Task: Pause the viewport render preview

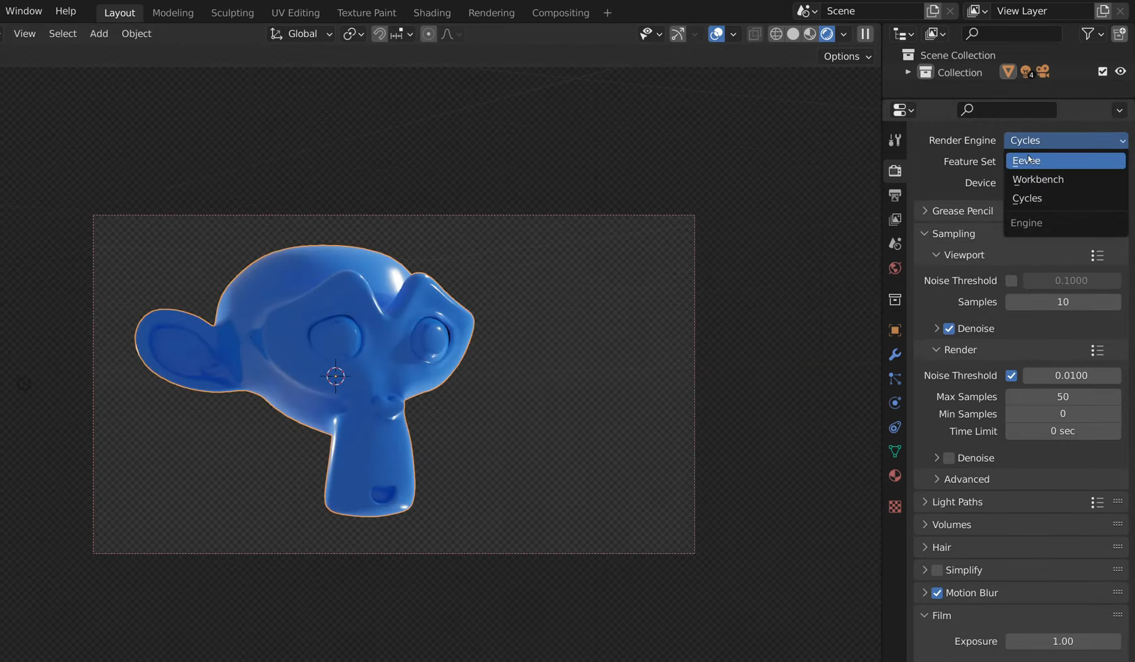Action: pos(865,34)
